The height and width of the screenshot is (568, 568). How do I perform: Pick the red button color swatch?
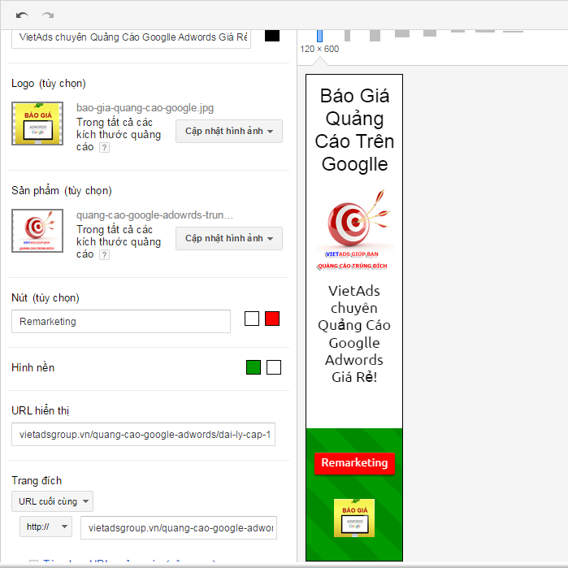click(x=272, y=319)
